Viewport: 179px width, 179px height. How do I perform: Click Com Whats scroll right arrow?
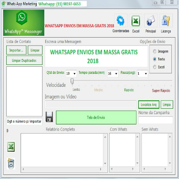pos(133,169)
